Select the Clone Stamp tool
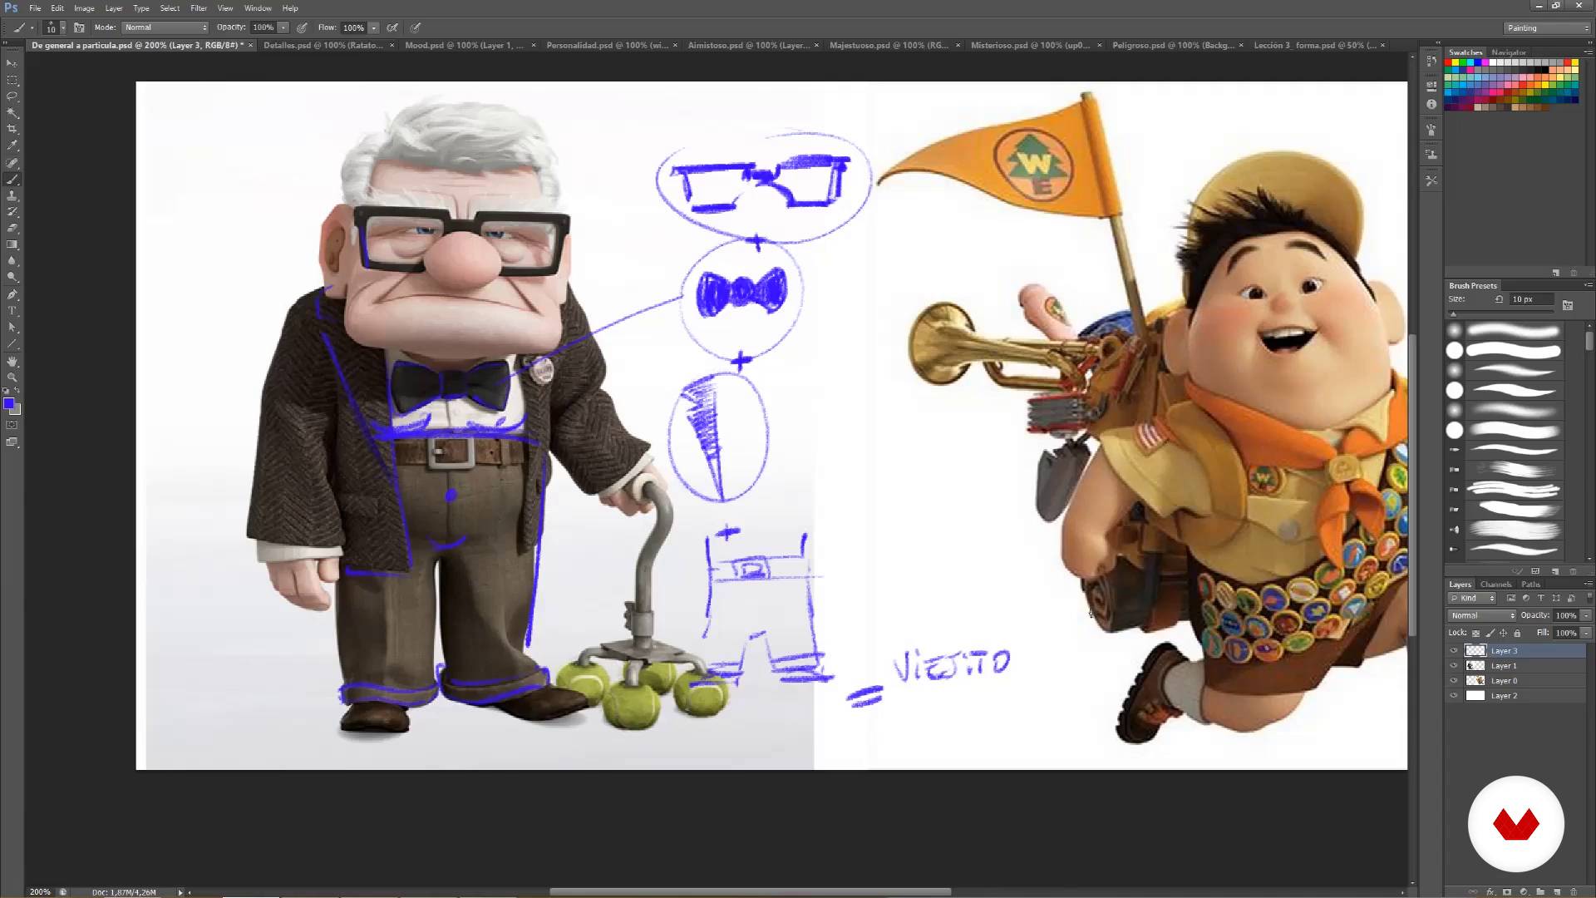The height and width of the screenshot is (898, 1596). 12,196
